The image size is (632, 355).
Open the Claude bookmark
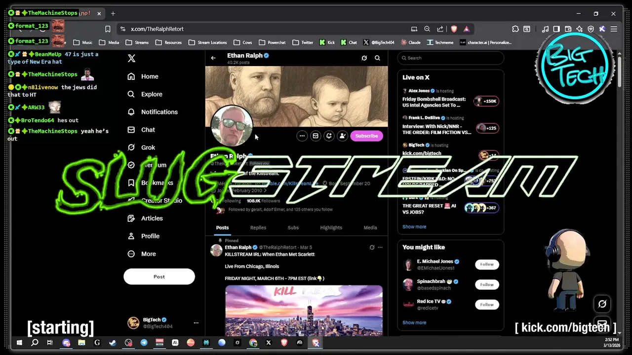pos(411,42)
